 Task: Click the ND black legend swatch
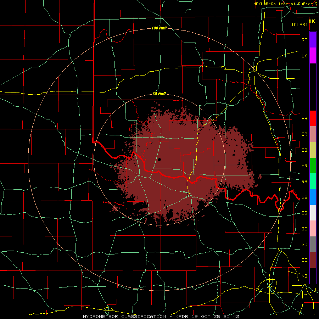click(313, 276)
